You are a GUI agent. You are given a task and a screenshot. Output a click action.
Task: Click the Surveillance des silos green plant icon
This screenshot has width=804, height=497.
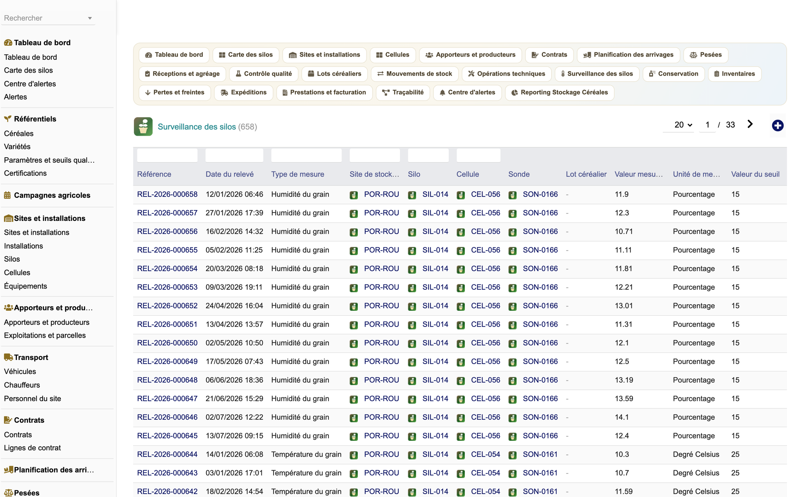[x=143, y=127]
